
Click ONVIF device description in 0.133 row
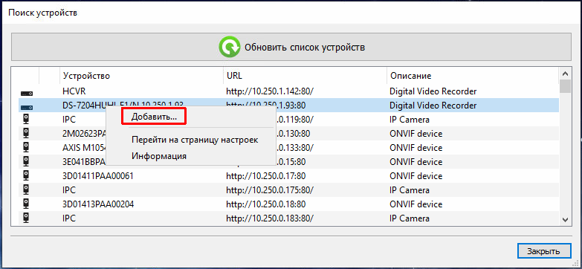416,148
